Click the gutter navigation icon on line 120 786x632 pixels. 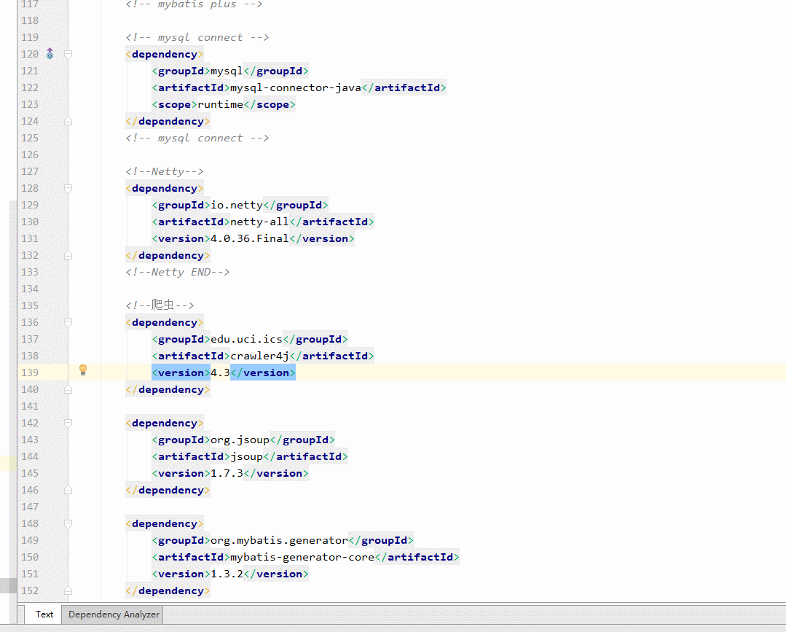(x=50, y=54)
